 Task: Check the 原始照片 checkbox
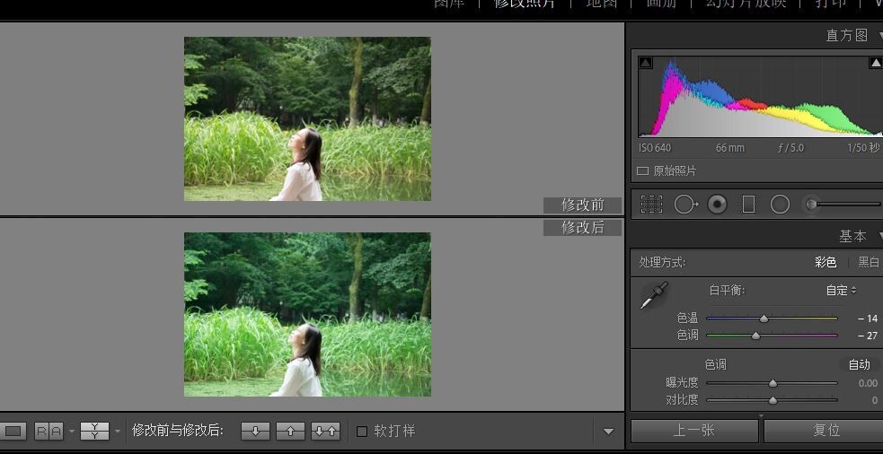pos(642,171)
